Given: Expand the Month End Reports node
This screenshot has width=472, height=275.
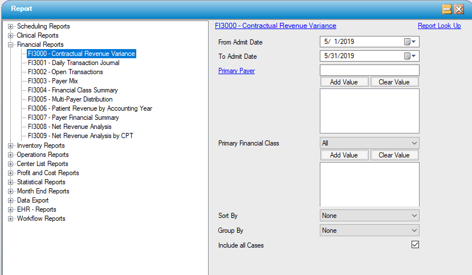Looking at the screenshot, I should (x=10, y=191).
